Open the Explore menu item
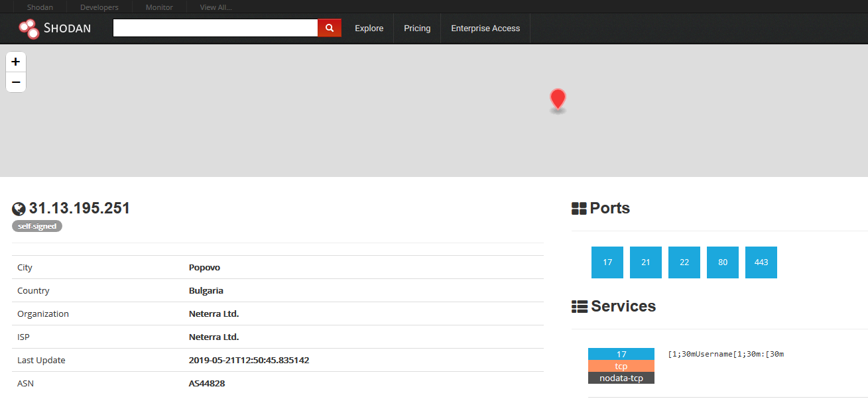 [369, 28]
